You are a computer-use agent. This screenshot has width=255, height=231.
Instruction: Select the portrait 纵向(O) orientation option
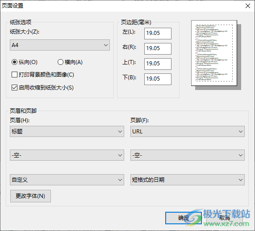coord(25,62)
